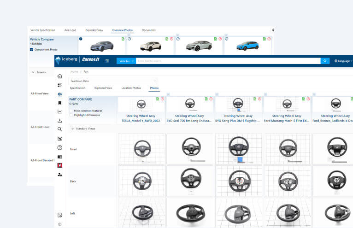Export Ford Mustang Mach-E steering wheel green icon

(x=304, y=99)
